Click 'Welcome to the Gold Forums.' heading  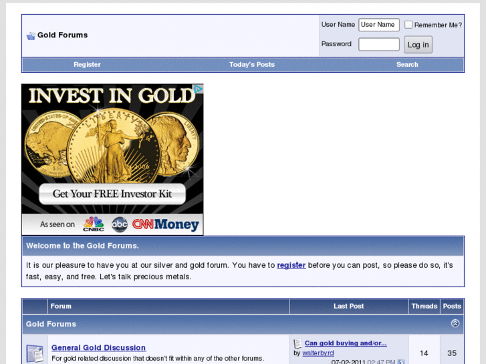coord(82,246)
